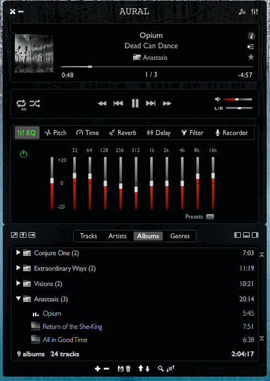Switch to Filter effects tab
Image resolution: width=270 pixels, height=381 pixels.
pos(192,133)
